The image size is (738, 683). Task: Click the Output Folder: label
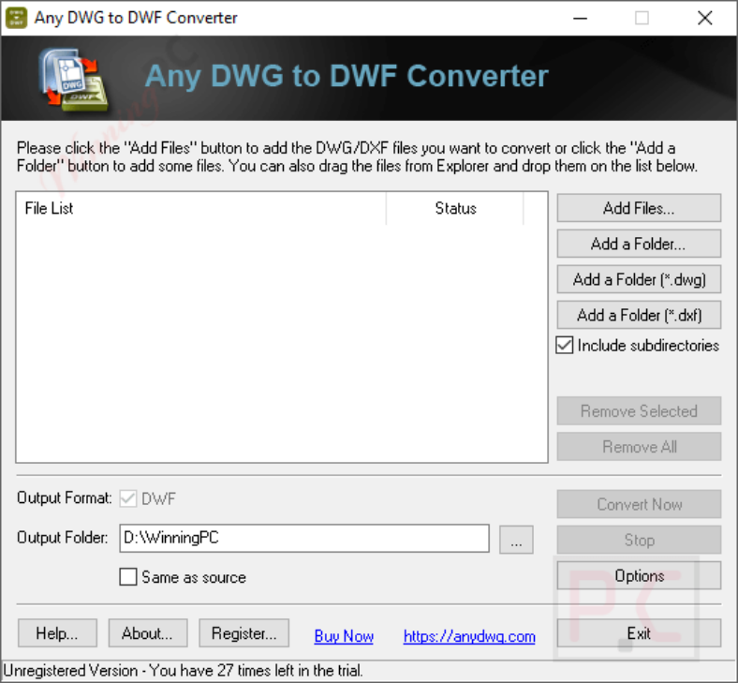63,538
